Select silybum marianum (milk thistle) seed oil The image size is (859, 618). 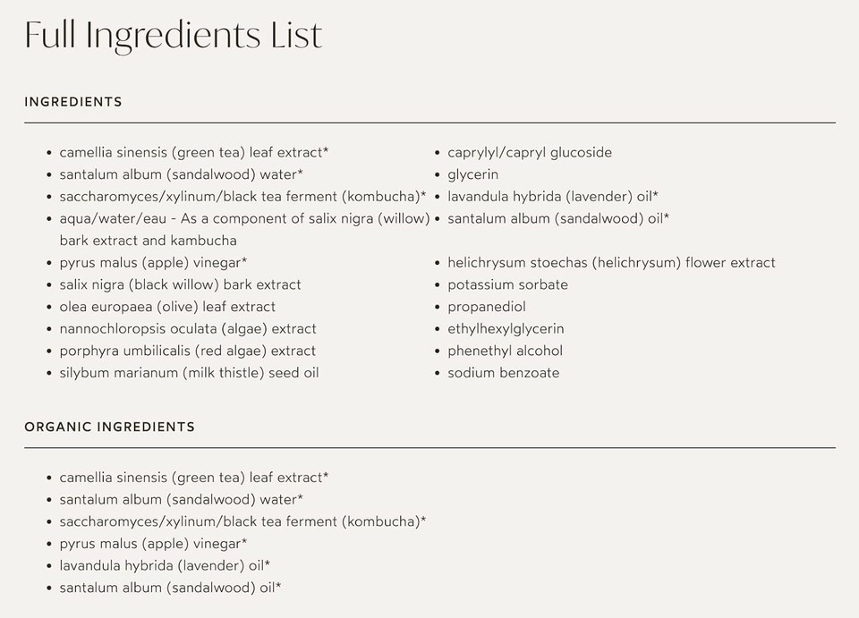click(x=189, y=373)
